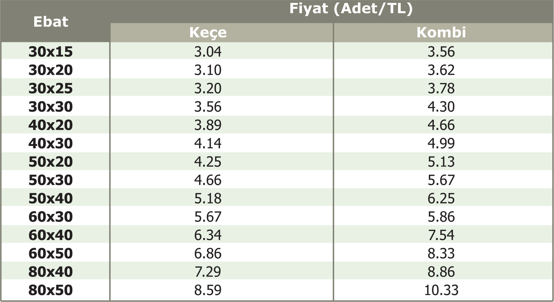Click the Kombi price 10.33
This screenshot has height=302, width=554.
[441, 290]
